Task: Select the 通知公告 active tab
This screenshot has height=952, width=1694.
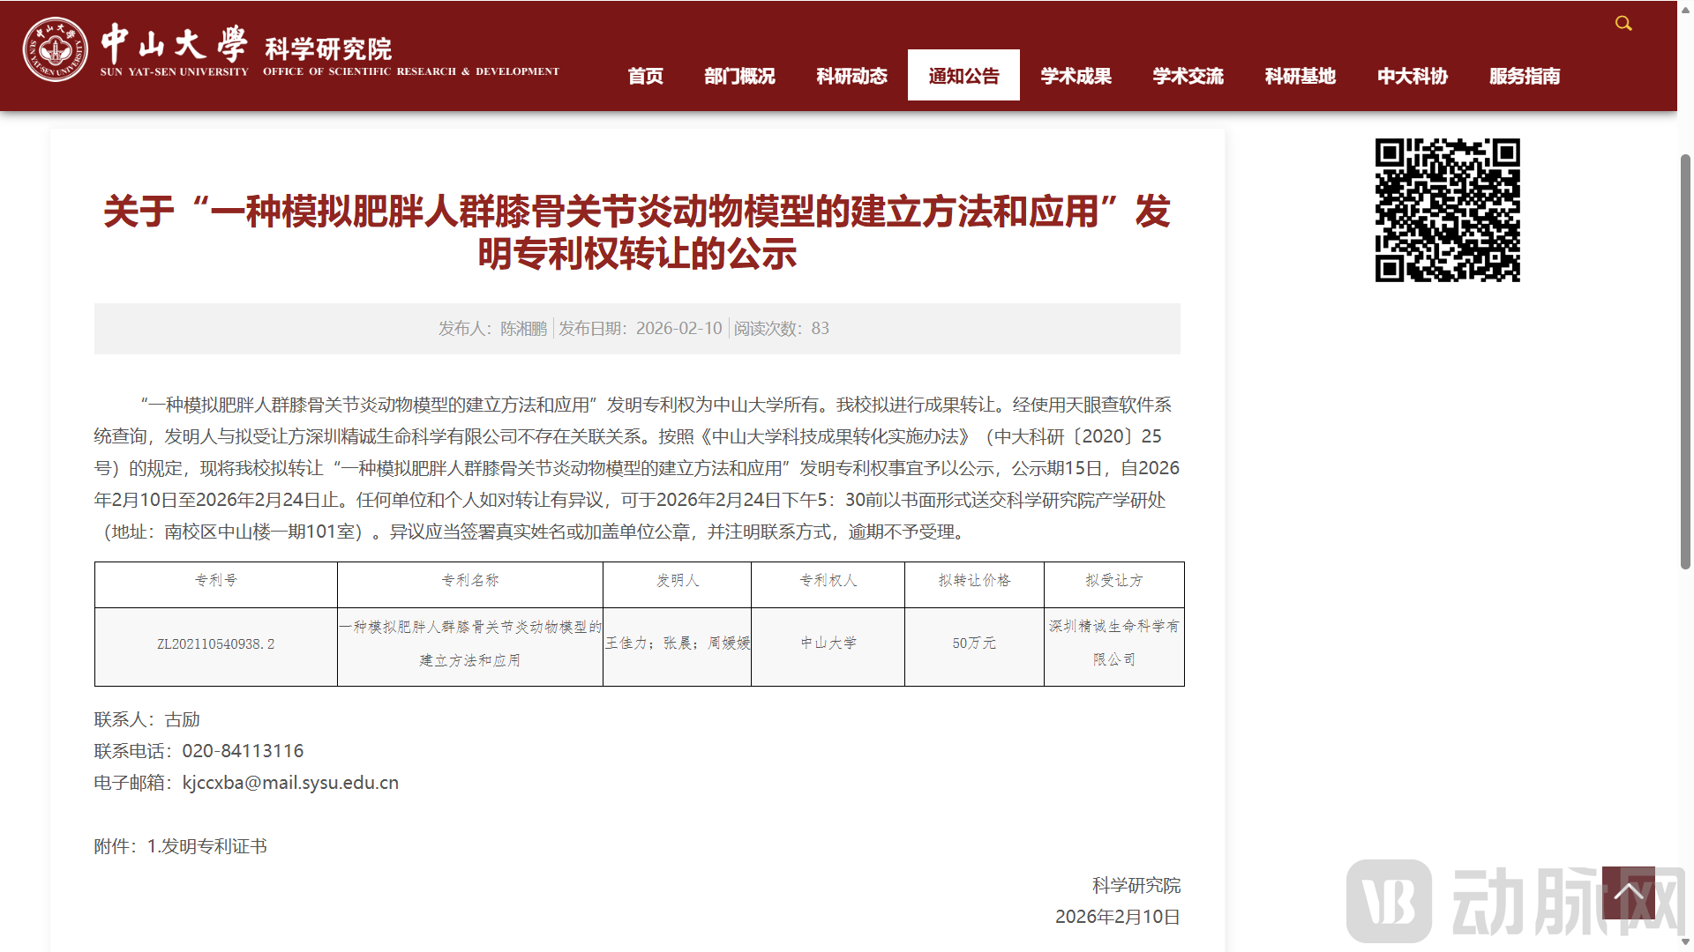Action: click(x=963, y=76)
